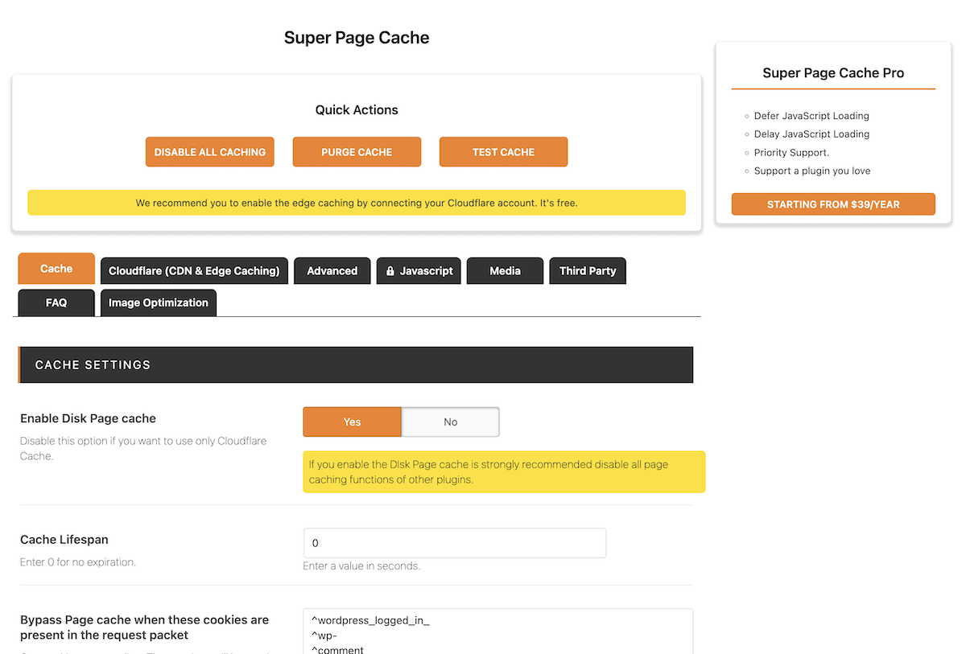
Task: Switch to the Advanced tab
Action: pyautogui.click(x=332, y=271)
